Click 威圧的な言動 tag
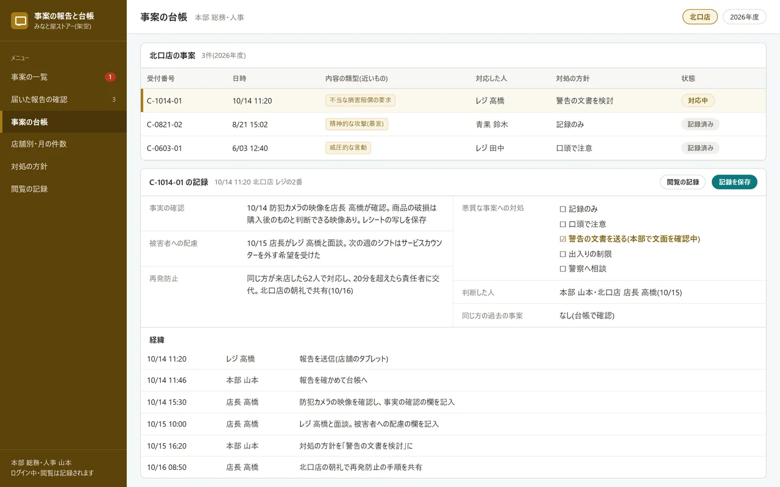 pyautogui.click(x=348, y=148)
